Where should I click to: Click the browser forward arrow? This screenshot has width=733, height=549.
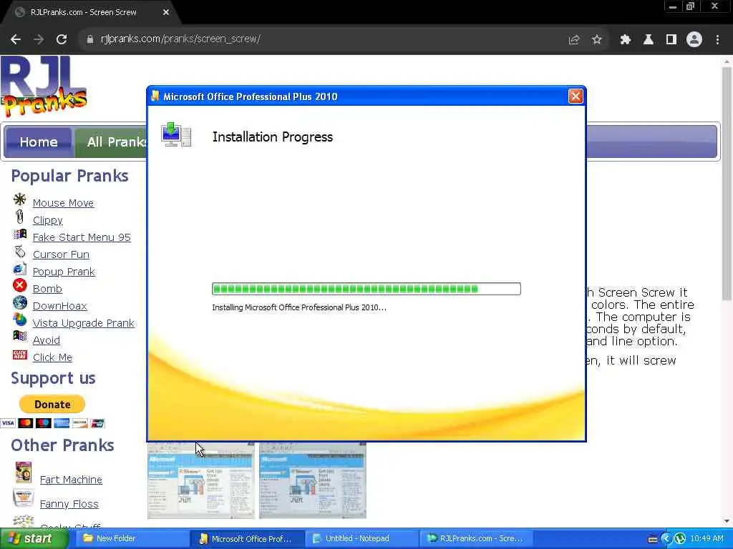[39, 39]
